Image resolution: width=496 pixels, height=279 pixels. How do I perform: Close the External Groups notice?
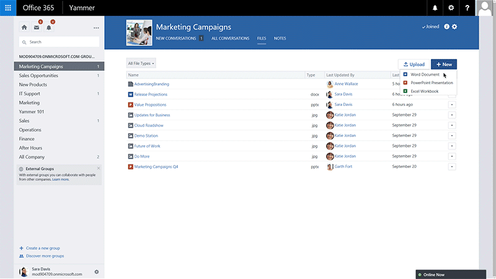(99, 168)
